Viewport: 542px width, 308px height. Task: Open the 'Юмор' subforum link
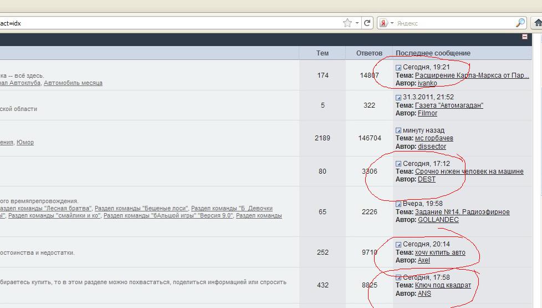tap(25, 143)
